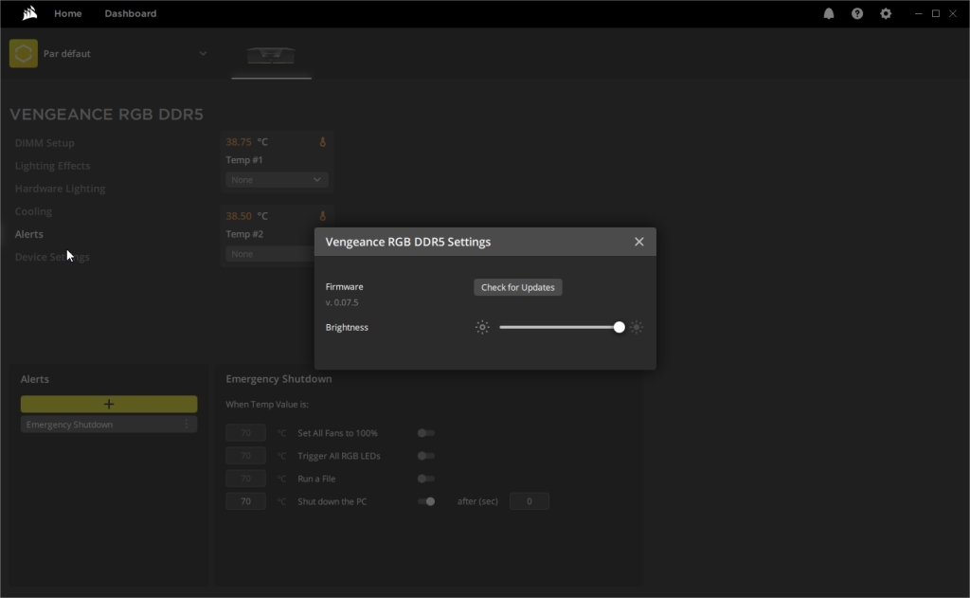Toggle the Run a File switch

pyautogui.click(x=425, y=479)
